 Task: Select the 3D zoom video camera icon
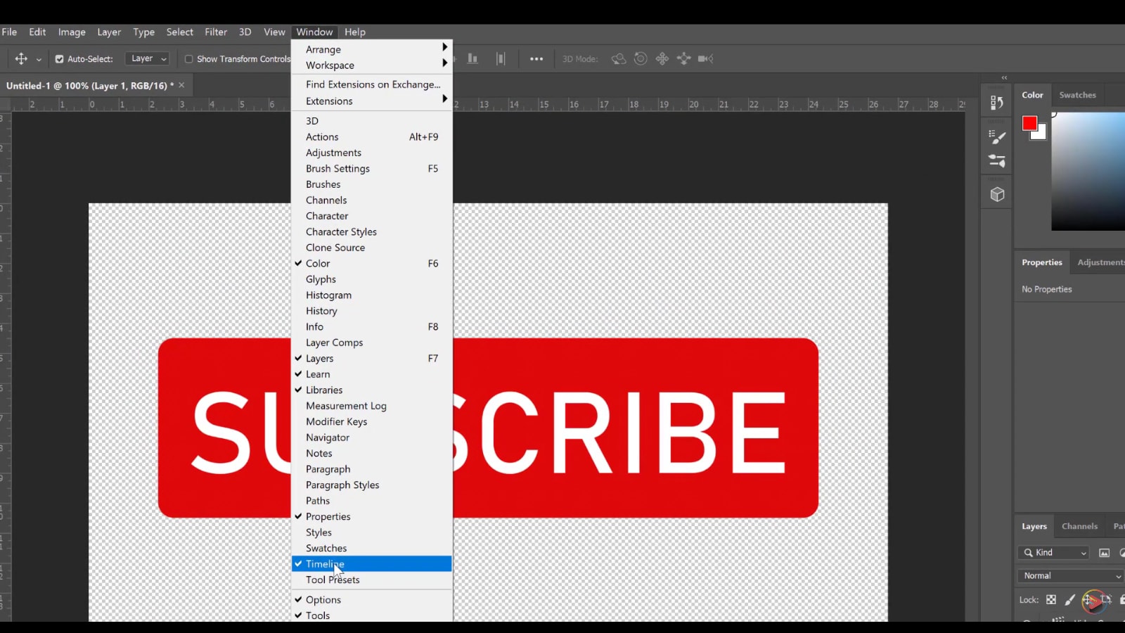tap(706, 59)
